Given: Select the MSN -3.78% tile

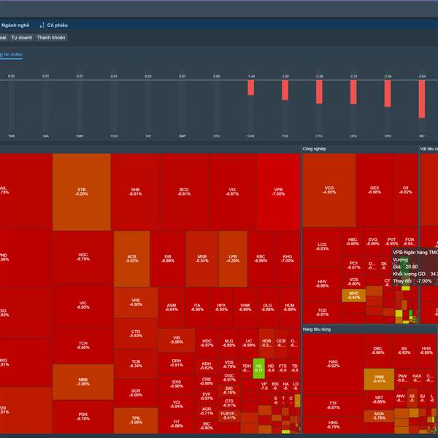Looking at the screenshot, I should [x=379, y=416].
